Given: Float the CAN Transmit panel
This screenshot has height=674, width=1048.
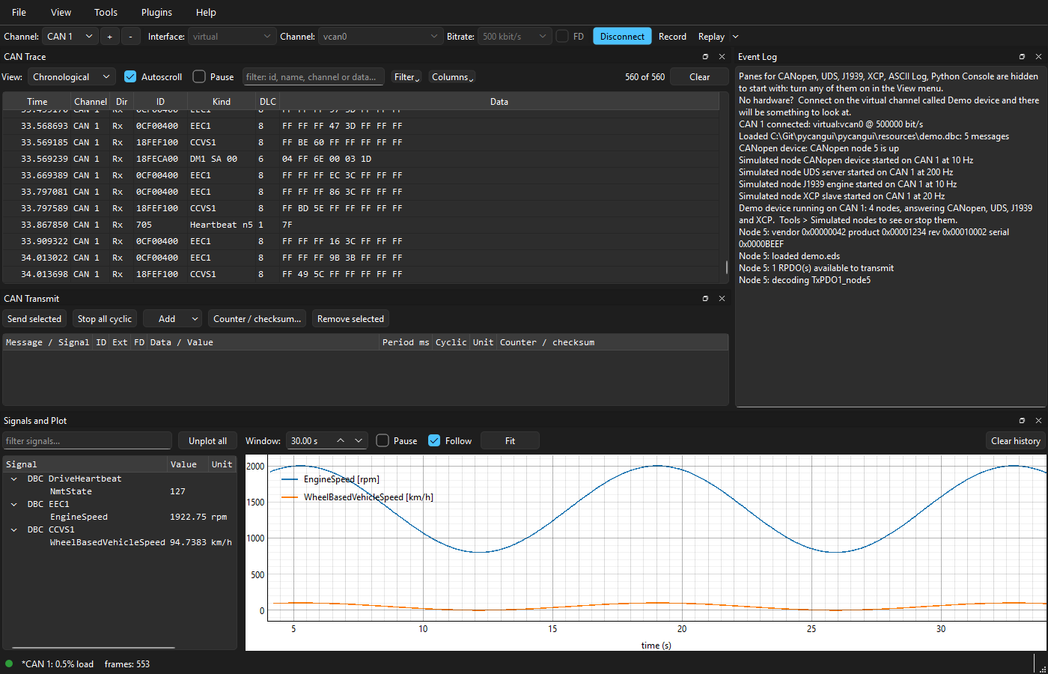Looking at the screenshot, I should pos(705,299).
